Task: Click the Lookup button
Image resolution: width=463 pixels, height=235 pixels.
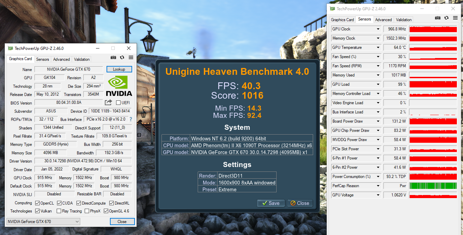Action: 119,69
